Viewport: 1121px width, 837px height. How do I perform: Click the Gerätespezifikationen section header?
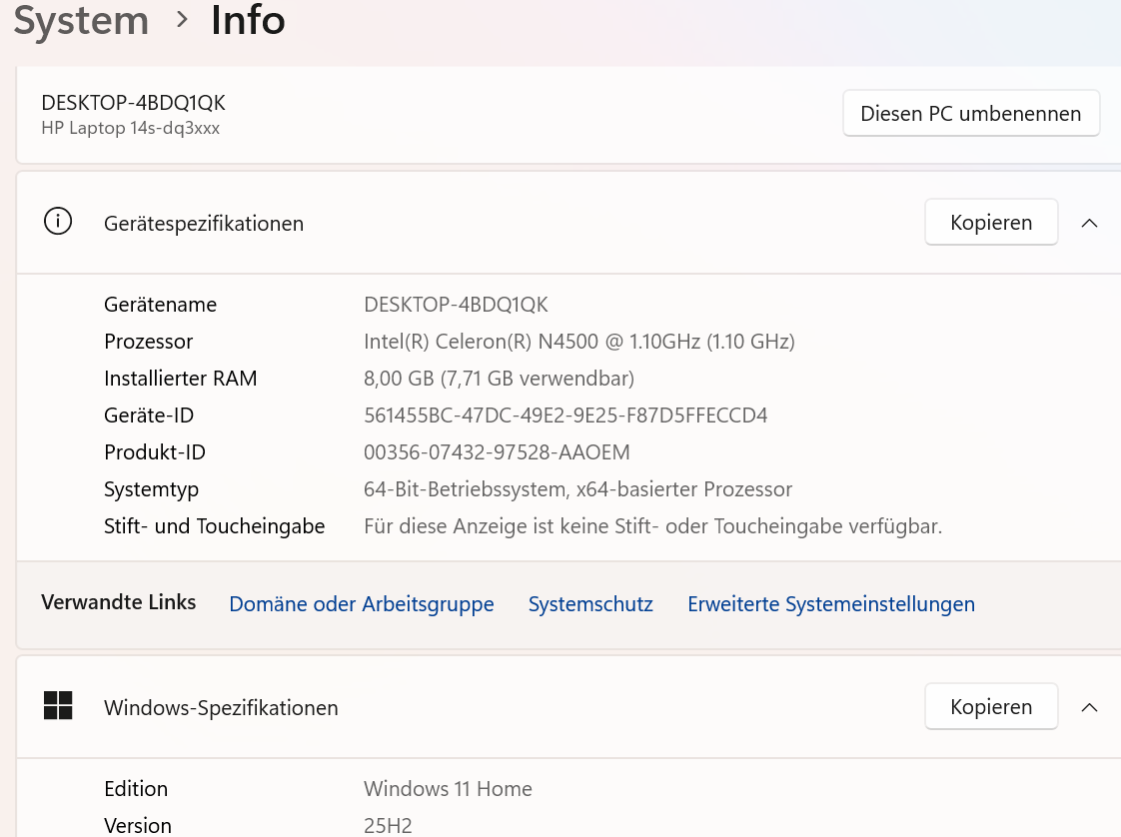[x=568, y=223]
